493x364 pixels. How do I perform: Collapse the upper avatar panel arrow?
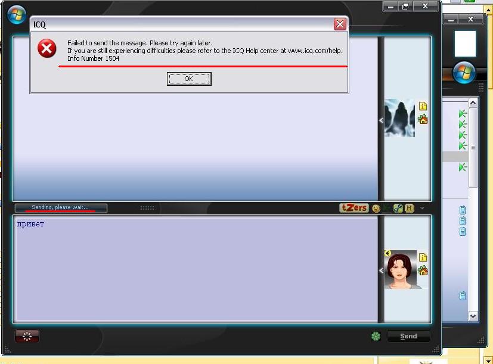(381, 120)
